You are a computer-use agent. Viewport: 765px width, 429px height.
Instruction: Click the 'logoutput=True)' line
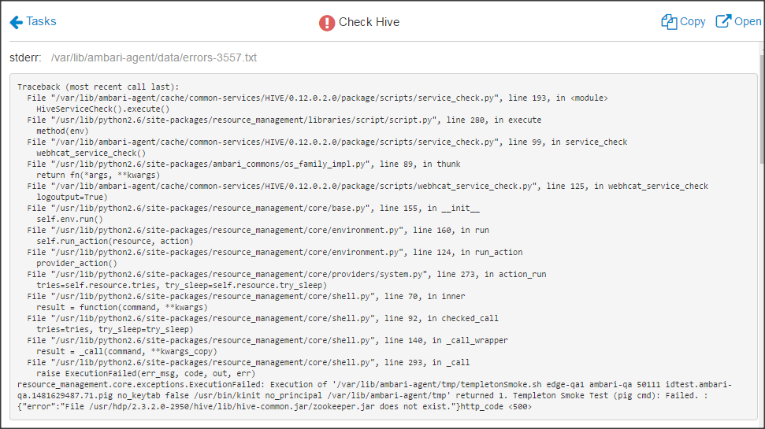(72, 197)
